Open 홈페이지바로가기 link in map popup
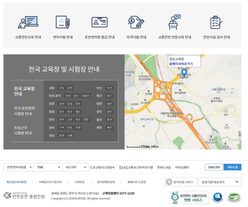The height and width of the screenshot is (207, 248). click(x=181, y=64)
